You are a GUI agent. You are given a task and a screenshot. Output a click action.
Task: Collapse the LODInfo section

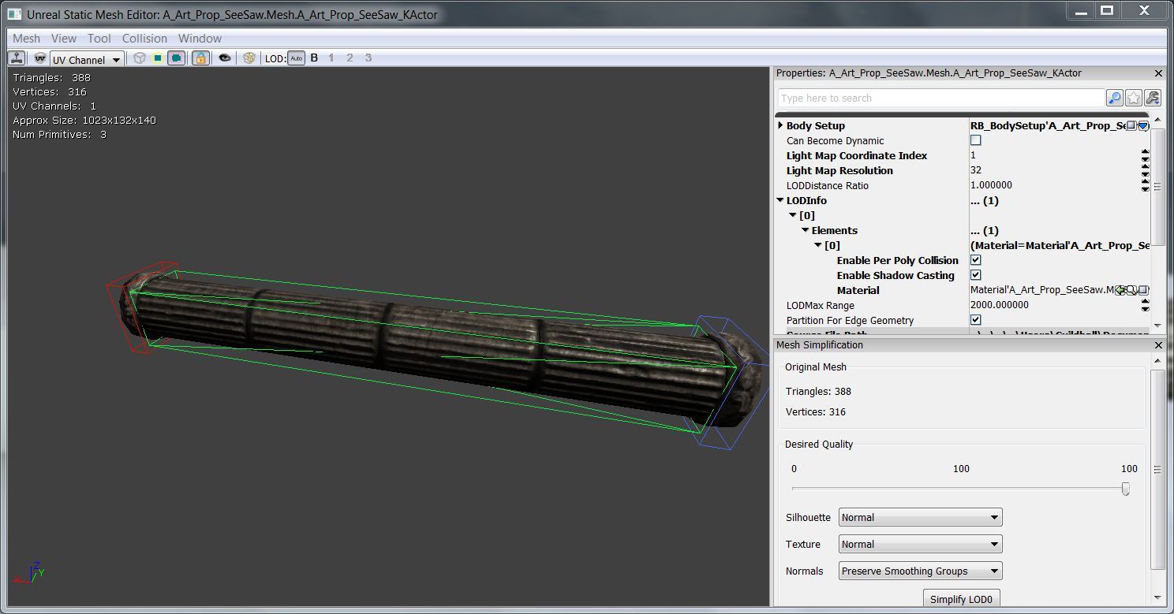(780, 200)
